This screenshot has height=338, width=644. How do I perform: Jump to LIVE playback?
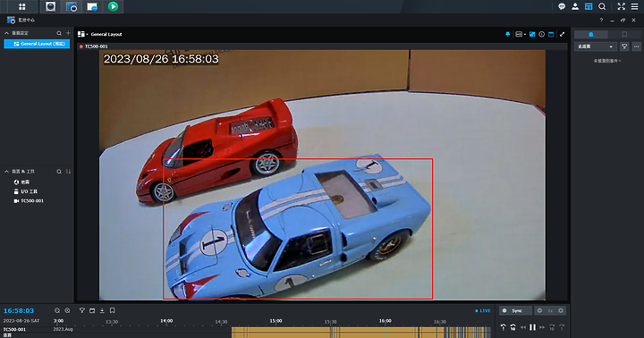tap(483, 311)
